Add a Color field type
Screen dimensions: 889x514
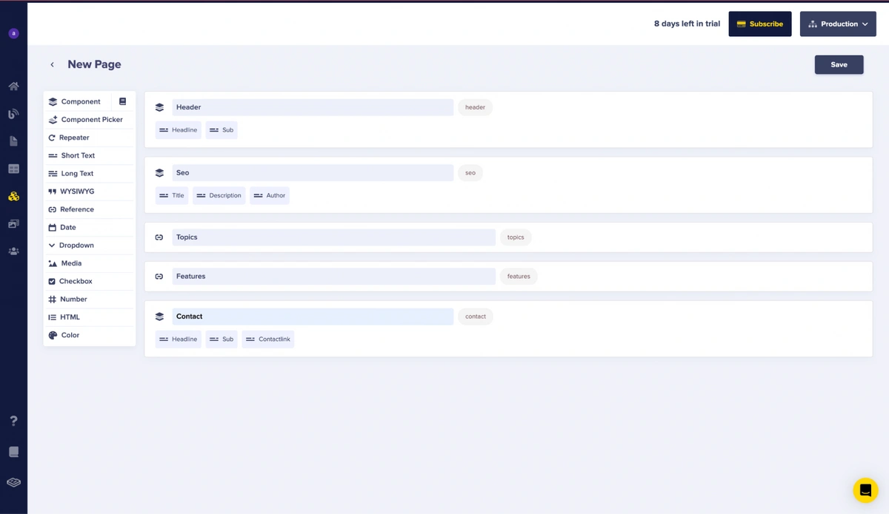pyautogui.click(x=70, y=335)
